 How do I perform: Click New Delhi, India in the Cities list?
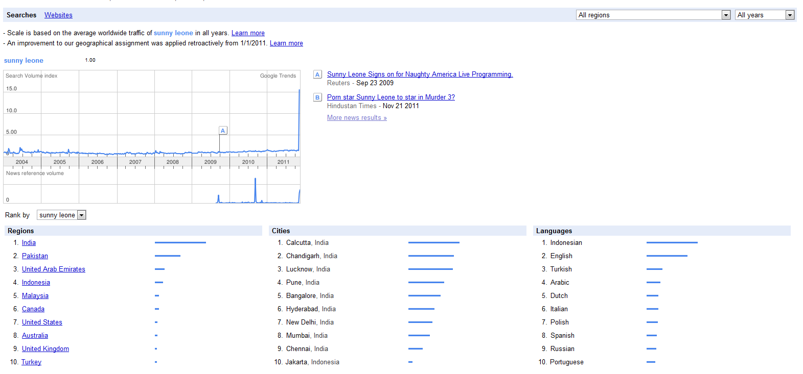[310, 322]
